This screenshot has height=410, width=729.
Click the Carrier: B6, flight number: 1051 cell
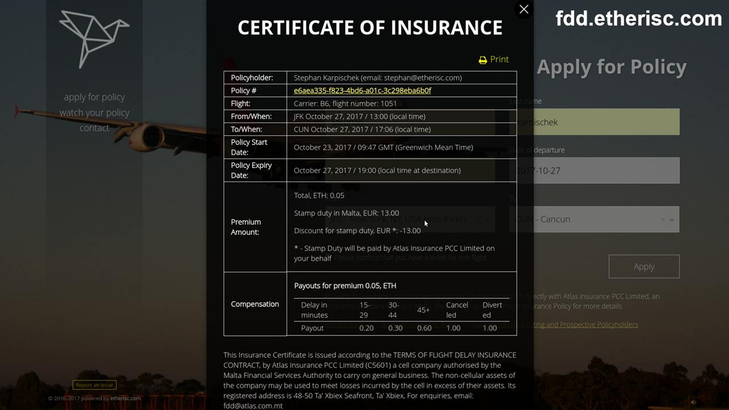402,104
